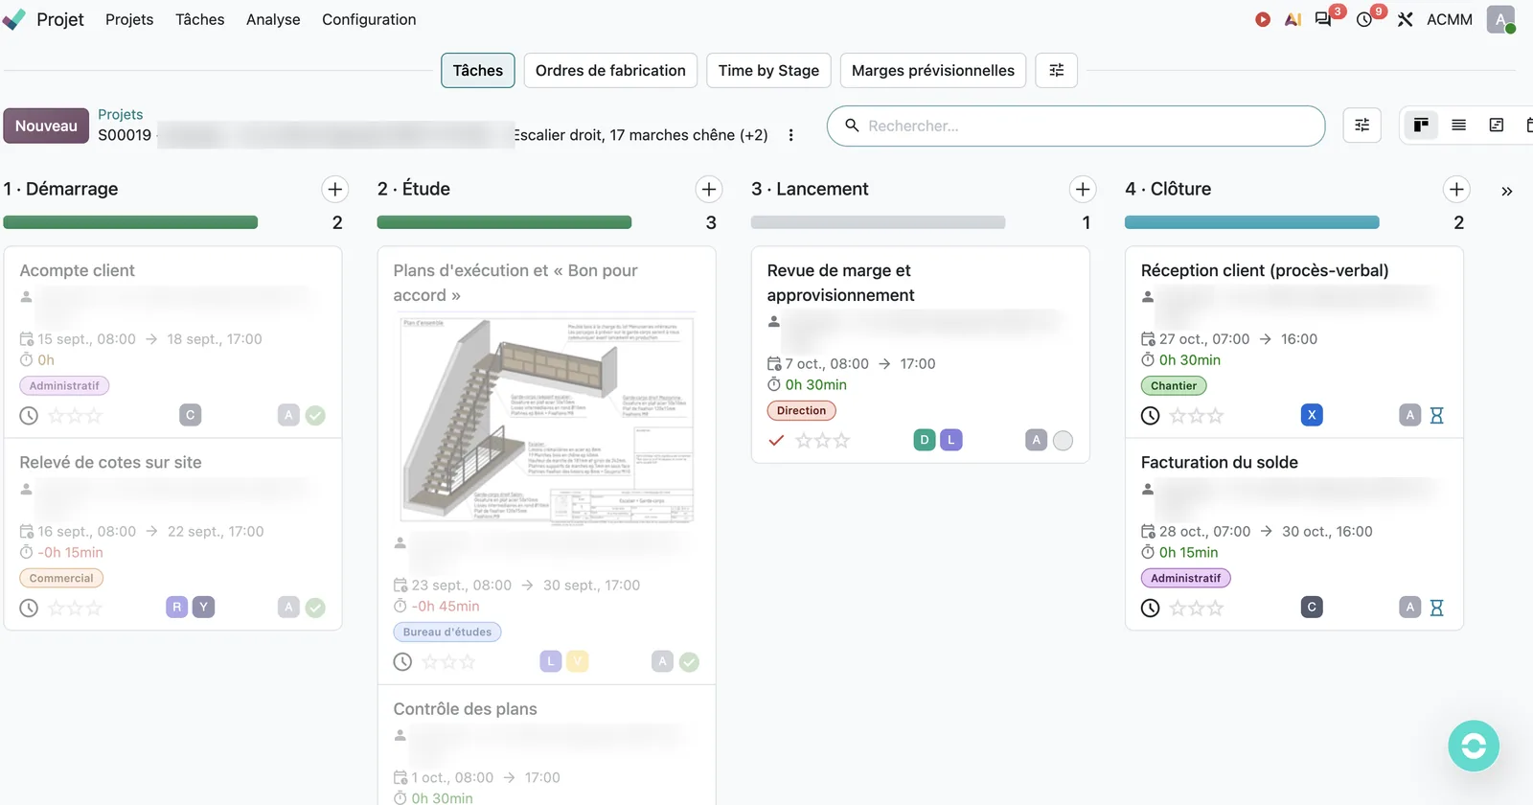The image size is (1533, 805).
Task: Click the Chantier tag on Réception client
Action: [x=1174, y=385]
